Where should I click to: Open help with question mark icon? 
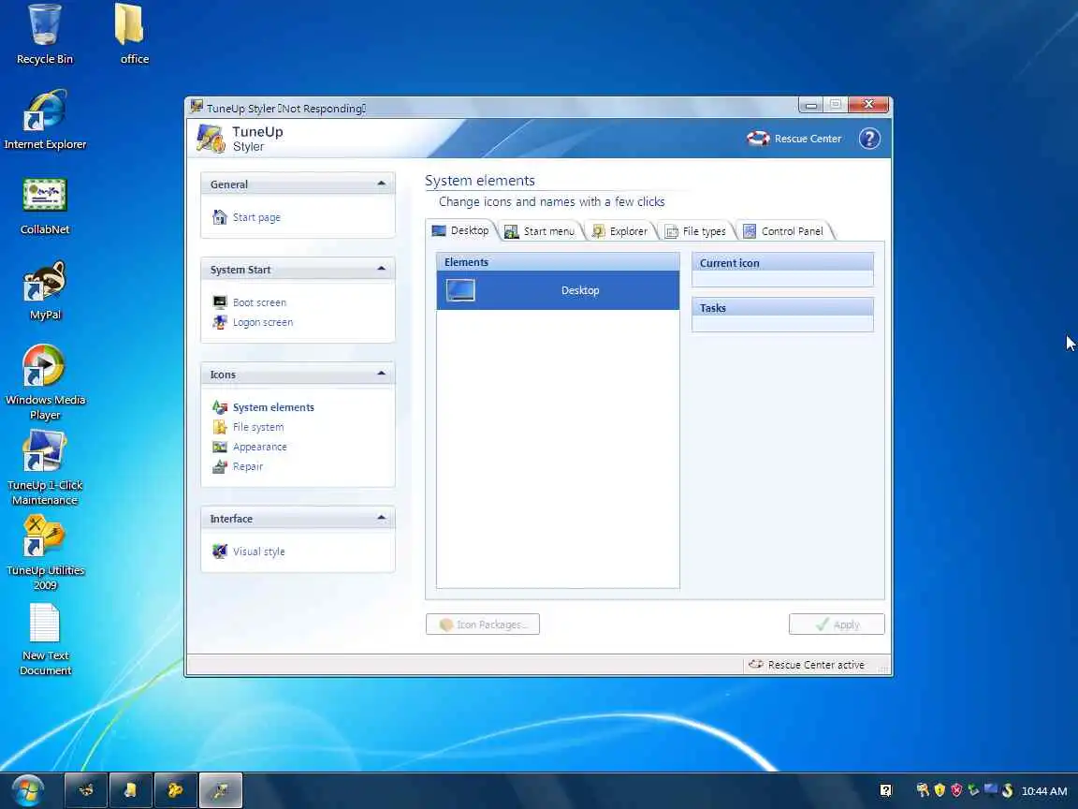pyautogui.click(x=869, y=139)
